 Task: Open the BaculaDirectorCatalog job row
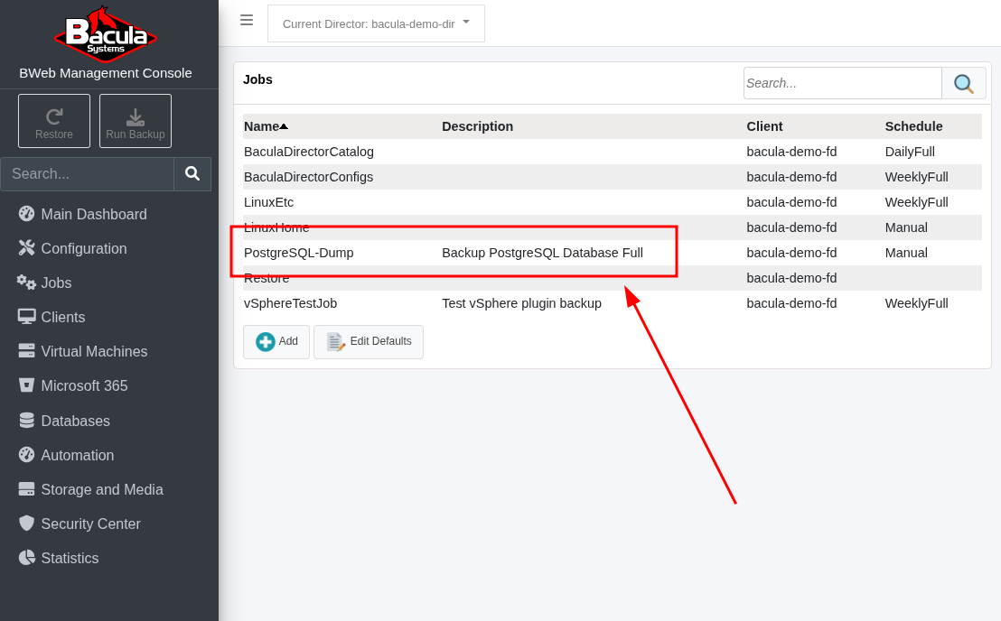(309, 152)
